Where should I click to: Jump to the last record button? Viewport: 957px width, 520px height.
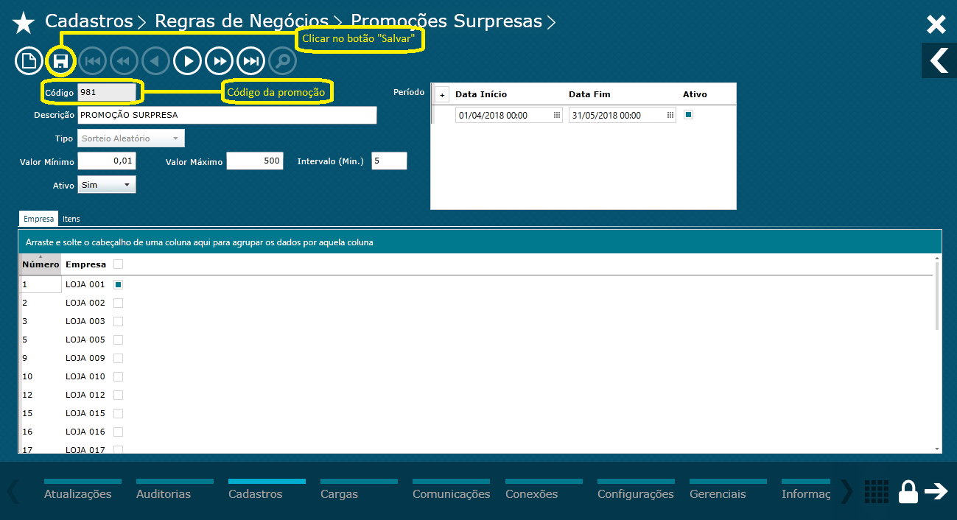coord(251,60)
